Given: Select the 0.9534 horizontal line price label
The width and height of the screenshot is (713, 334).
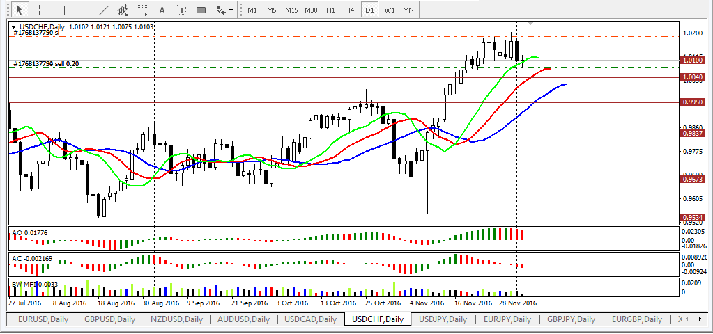Looking at the screenshot, I should click(693, 217).
